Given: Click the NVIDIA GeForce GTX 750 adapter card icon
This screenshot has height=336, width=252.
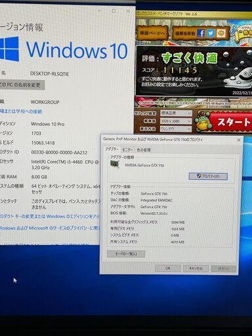Looking at the screenshot, I should click(115, 164).
